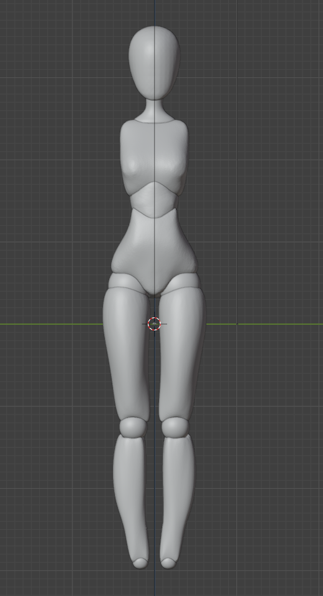Select the lower leg on viewer's right
The height and width of the screenshot is (596, 323).
pyautogui.click(x=178, y=498)
